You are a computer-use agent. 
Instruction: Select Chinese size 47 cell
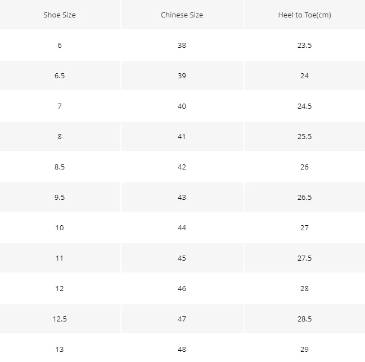click(182, 319)
